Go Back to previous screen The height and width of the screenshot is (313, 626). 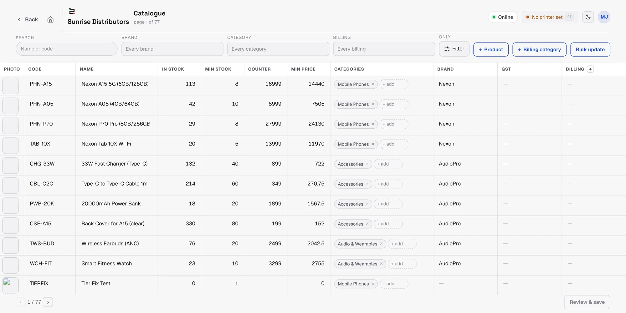(28, 19)
